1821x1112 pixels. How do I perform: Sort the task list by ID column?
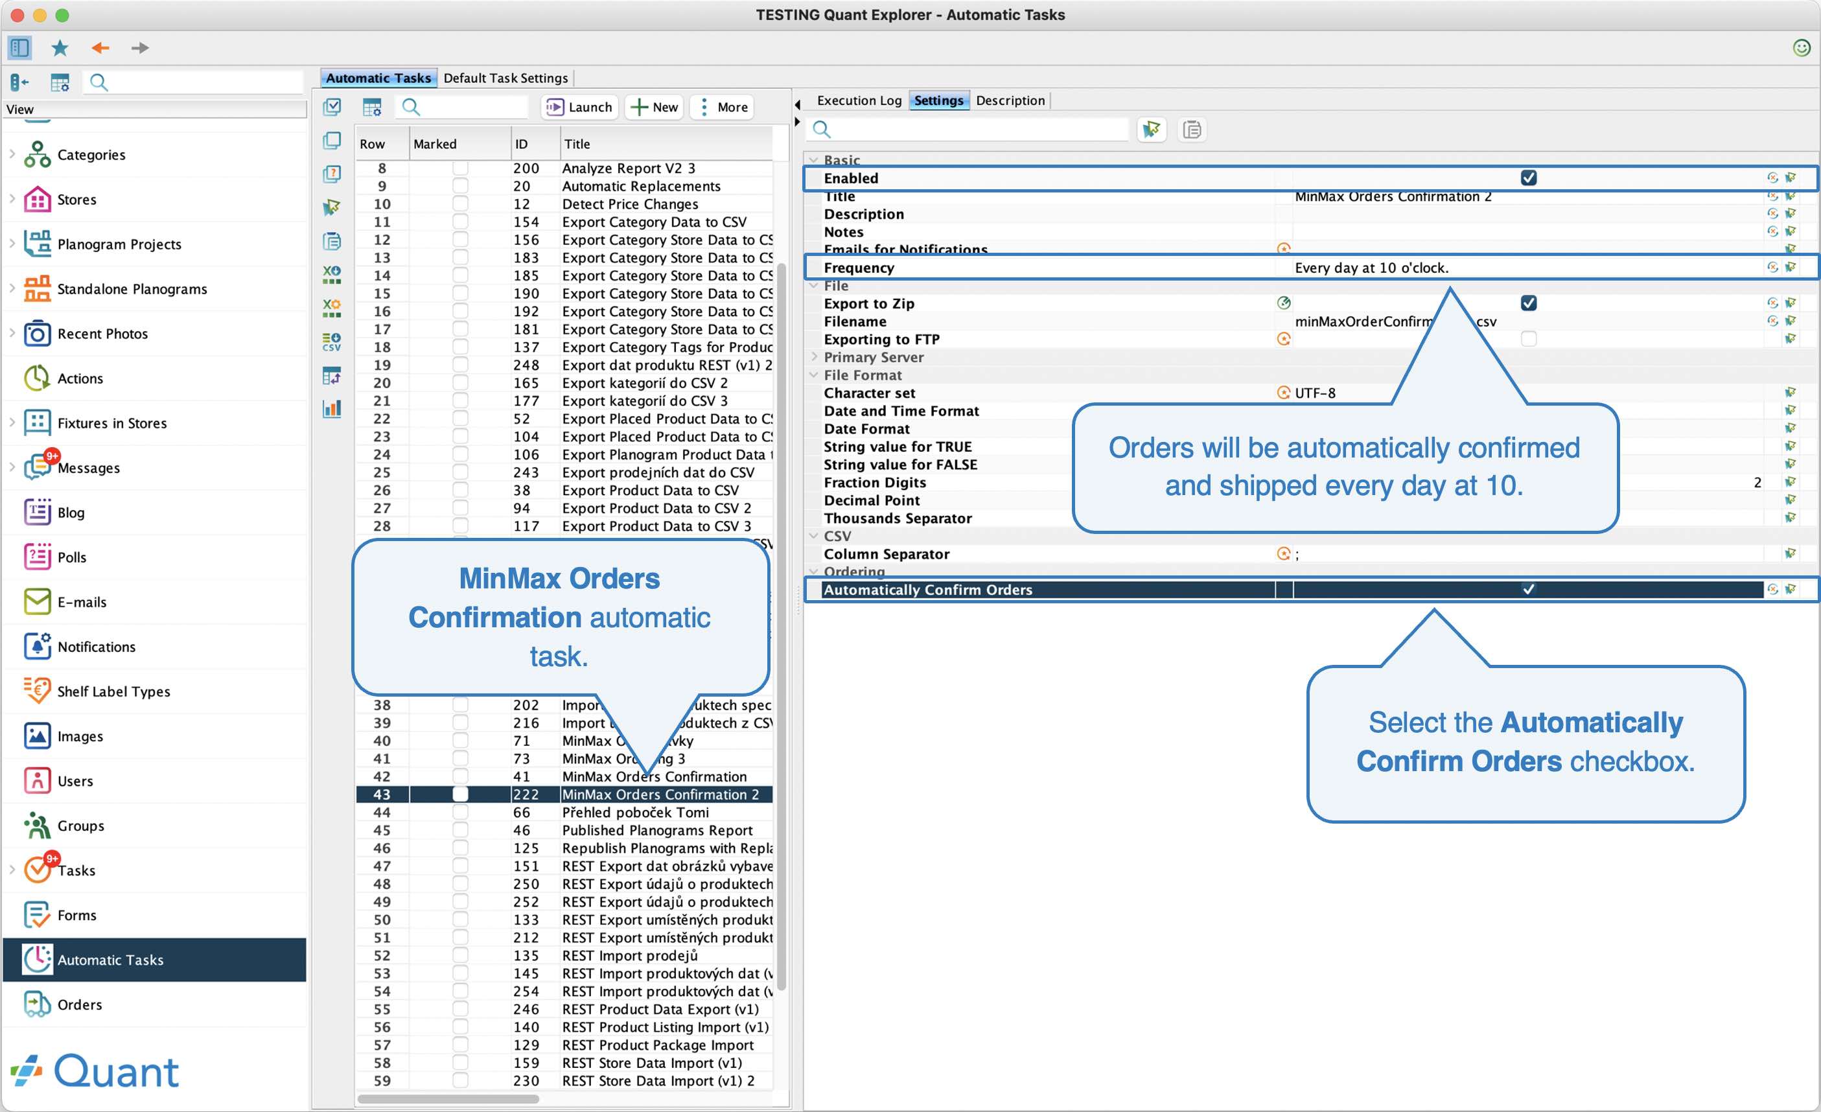coord(535,144)
